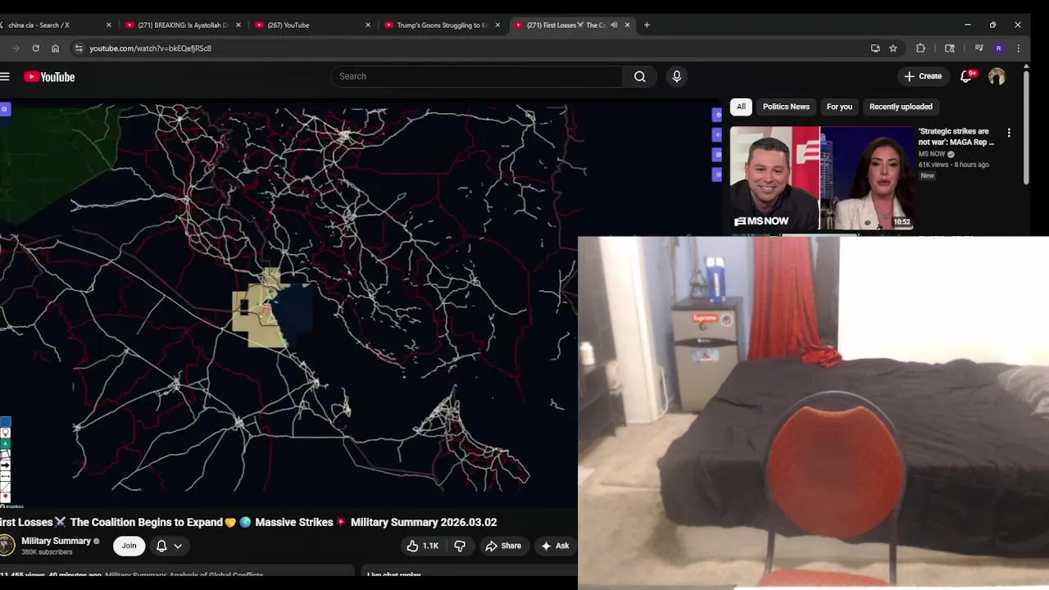This screenshot has height=590, width=1049.
Task: Mute audio on the First Losses tab
Action: pos(614,25)
